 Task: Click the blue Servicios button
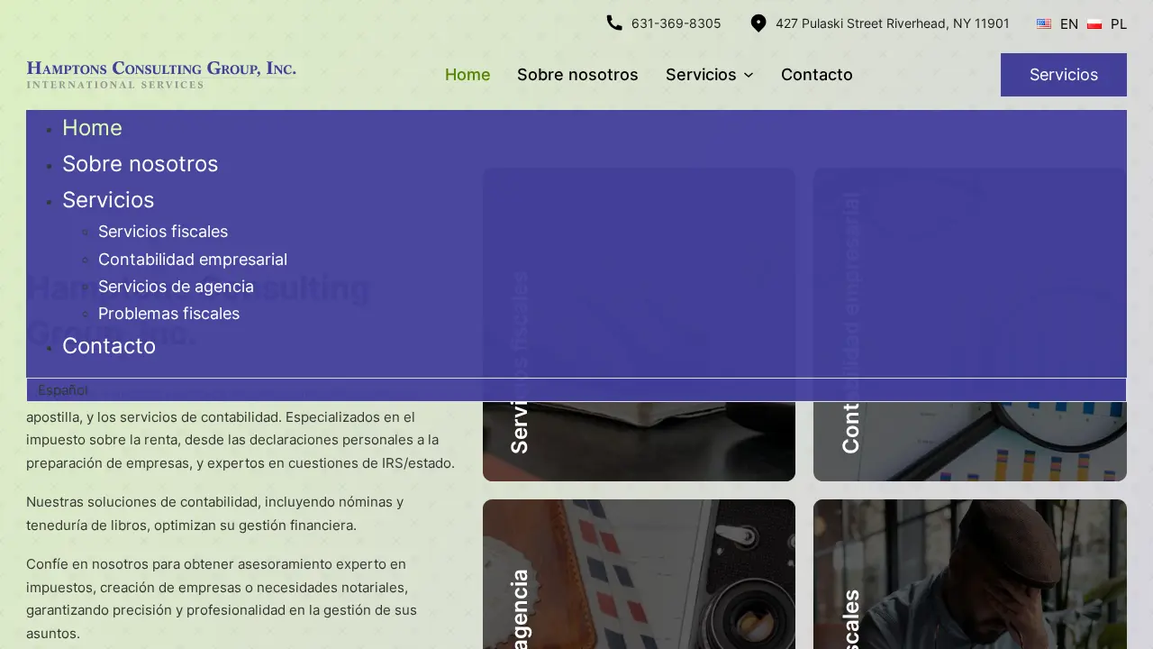[1064, 75]
